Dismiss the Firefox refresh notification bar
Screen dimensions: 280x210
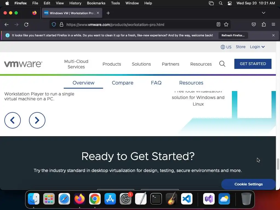point(273,35)
